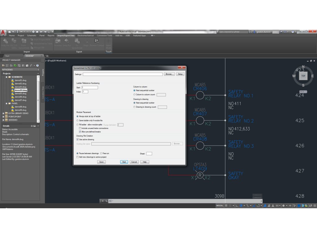
Task: Expand the POINT2POINT project
Action: click(x=3, y=117)
